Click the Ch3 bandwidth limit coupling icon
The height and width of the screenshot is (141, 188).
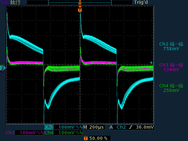coord(41,133)
